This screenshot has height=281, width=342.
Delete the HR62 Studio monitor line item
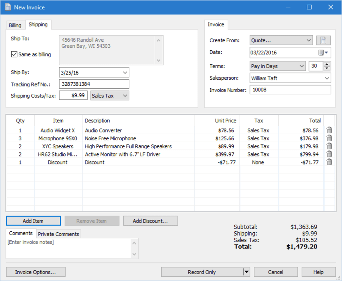(329, 154)
